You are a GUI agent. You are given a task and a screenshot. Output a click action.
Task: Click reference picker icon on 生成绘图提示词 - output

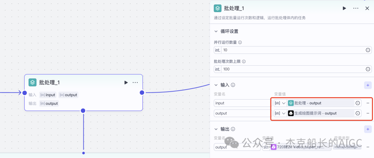[357, 113]
